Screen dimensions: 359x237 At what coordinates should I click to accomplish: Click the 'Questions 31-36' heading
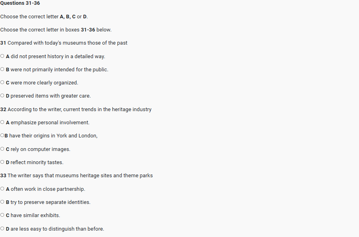tap(20, 3)
